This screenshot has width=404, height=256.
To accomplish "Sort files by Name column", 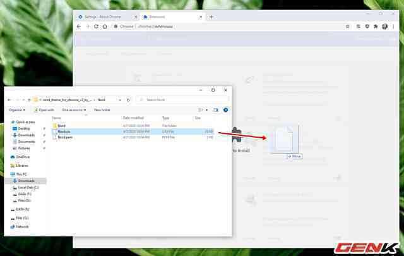I will point(57,118).
